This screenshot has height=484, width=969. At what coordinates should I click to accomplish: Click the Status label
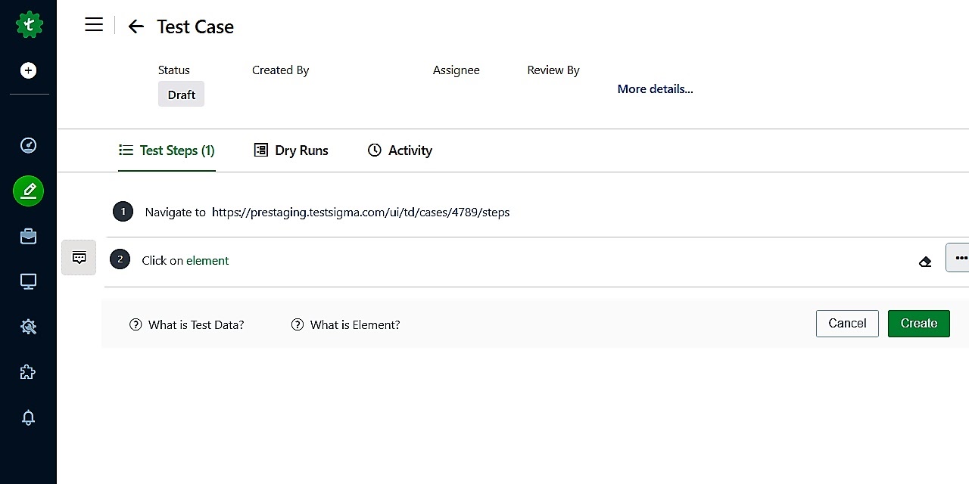[x=174, y=70]
